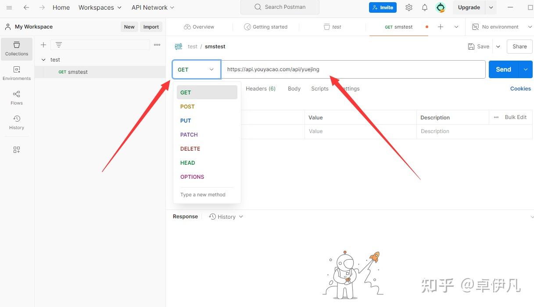Click Bulk Edit

(x=516, y=117)
